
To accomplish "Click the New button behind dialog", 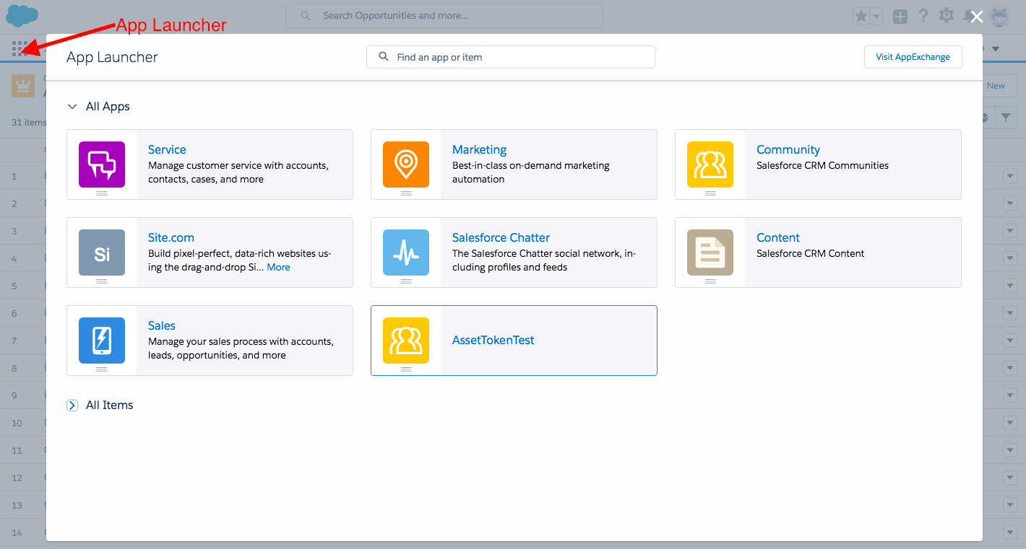I will coord(996,86).
